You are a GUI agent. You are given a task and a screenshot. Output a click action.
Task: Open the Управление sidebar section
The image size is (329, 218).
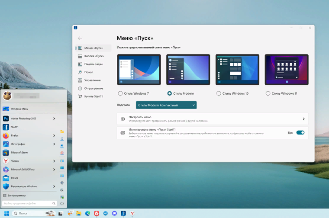[94, 80]
